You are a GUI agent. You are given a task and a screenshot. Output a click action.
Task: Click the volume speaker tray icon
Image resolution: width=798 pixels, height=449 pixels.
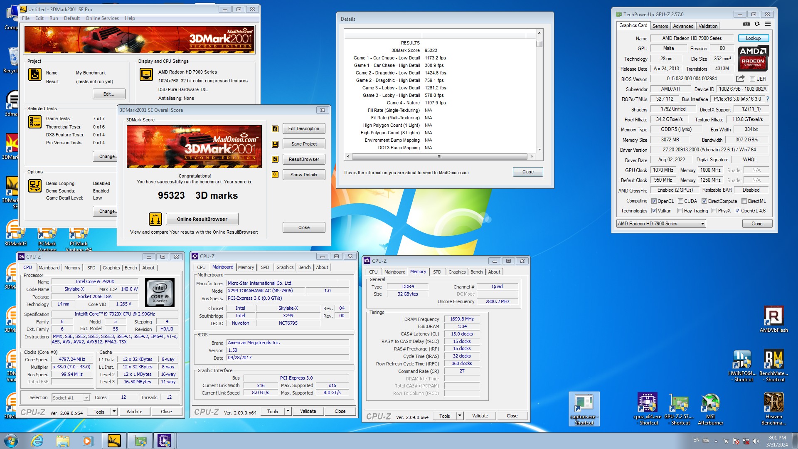coord(756,441)
